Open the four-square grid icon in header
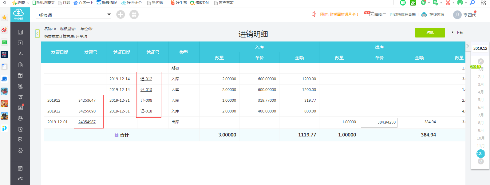The height and width of the screenshot is (185, 490). pyautogui.click(x=134, y=14)
